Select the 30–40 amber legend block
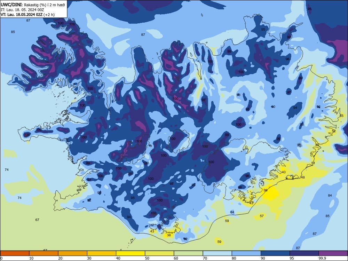This screenshot has height=261, width=348. coord(102,253)
